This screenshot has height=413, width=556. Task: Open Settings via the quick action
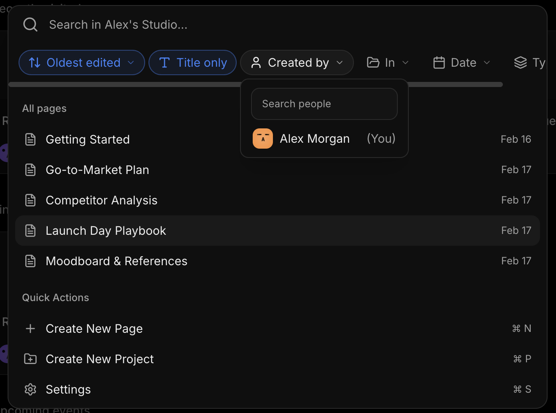point(68,389)
